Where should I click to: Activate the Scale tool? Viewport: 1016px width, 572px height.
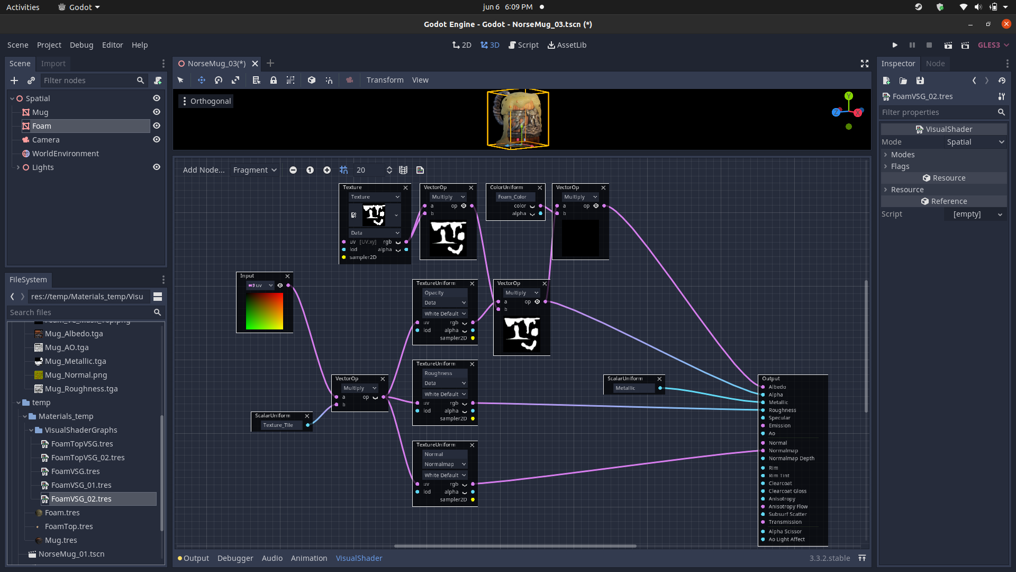point(235,80)
